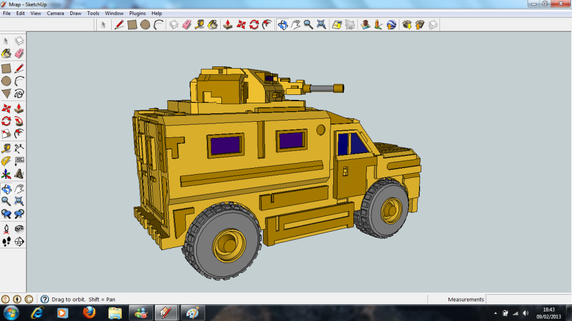572x321 pixels.
Task: Launch Firefox from the taskbar
Action: pos(89,313)
